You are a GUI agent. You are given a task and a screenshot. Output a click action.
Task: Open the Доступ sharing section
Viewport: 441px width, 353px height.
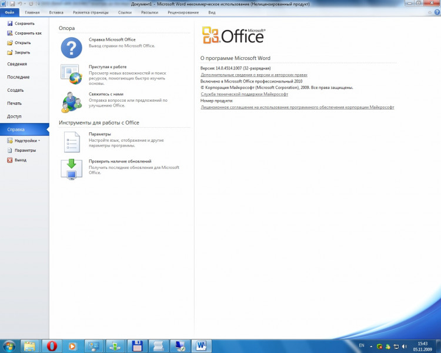[14, 116]
